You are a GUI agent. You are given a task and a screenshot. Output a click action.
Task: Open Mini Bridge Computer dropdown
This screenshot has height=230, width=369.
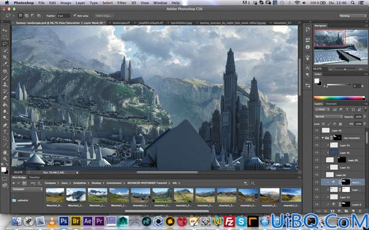click(x=27, y=189)
